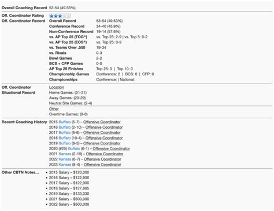The width and height of the screenshot is (274, 211).
Task: Click Away Games: (20-29) entry
Action: pos(68,98)
